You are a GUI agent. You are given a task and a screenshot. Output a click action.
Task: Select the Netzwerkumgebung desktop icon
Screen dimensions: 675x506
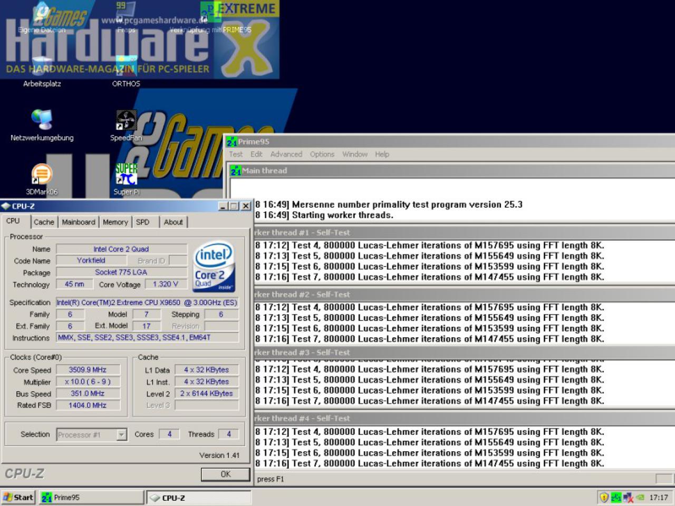point(42,125)
